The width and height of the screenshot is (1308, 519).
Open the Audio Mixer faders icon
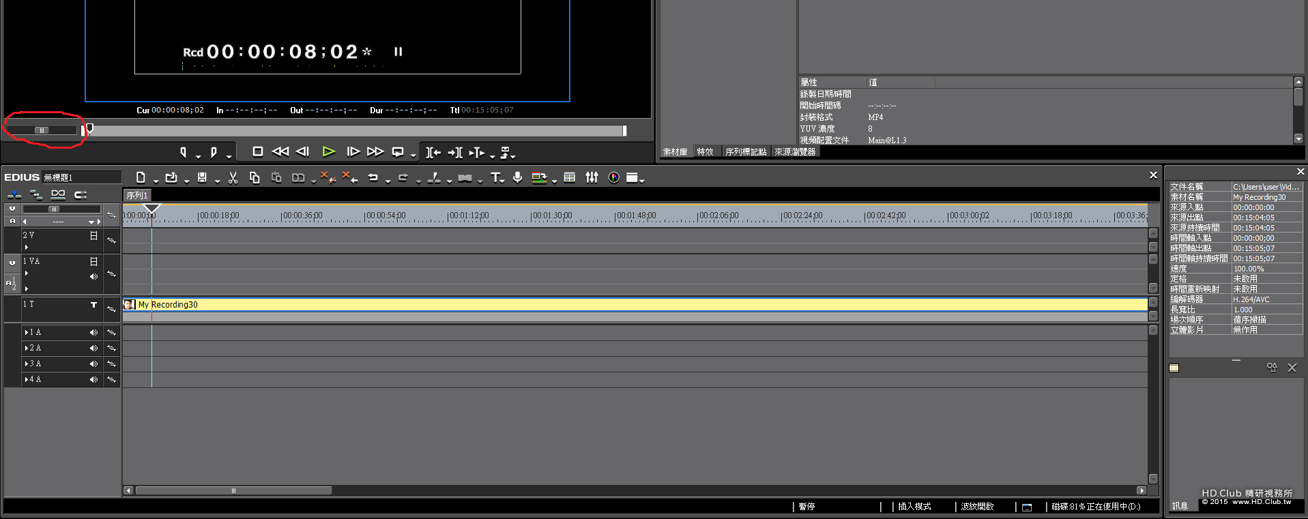[592, 177]
